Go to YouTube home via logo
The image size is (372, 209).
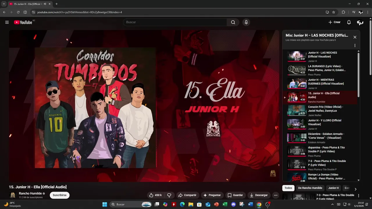coord(23,22)
